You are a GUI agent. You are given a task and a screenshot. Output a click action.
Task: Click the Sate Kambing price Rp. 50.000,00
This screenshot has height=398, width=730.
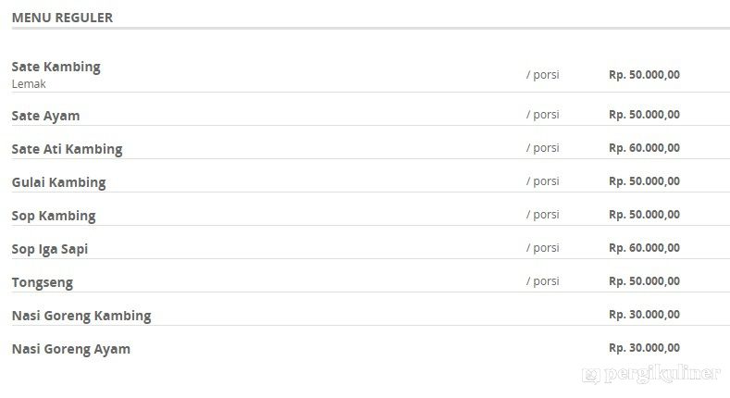tap(644, 75)
